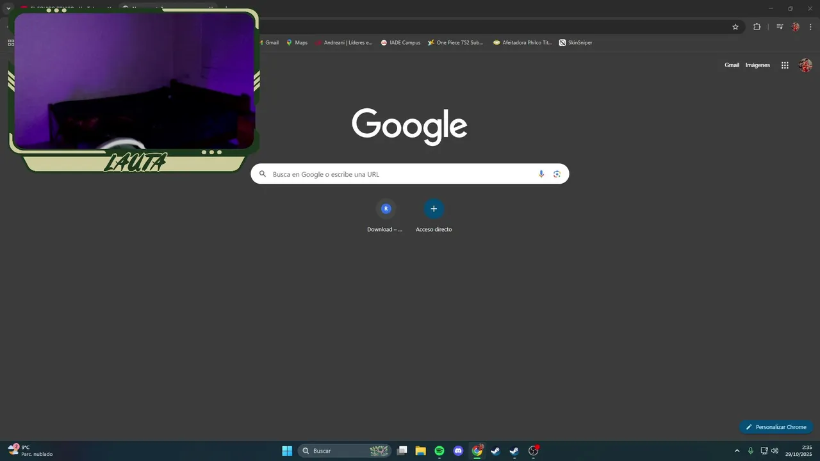Open the SkinSniper bookmark
Image resolution: width=820 pixels, height=461 pixels.
pos(576,43)
